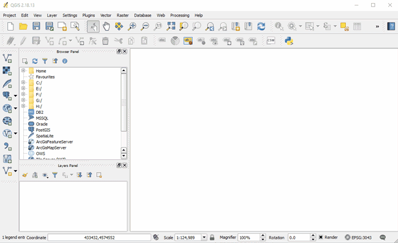
Task: Click the EPSG:3043 CRS status button
Action: click(358, 237)
